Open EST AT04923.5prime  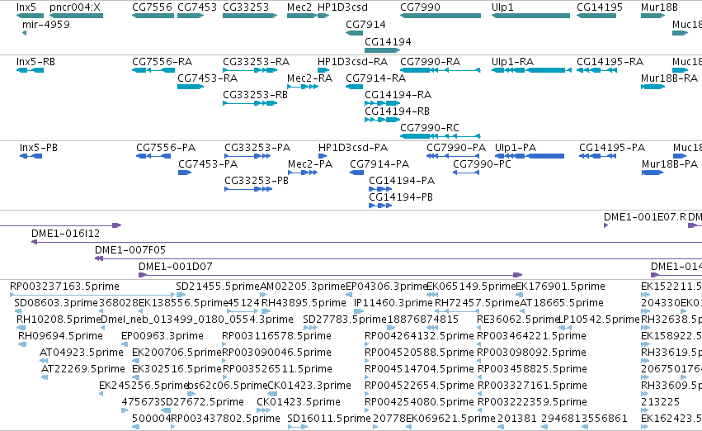(x=82, y=353)
